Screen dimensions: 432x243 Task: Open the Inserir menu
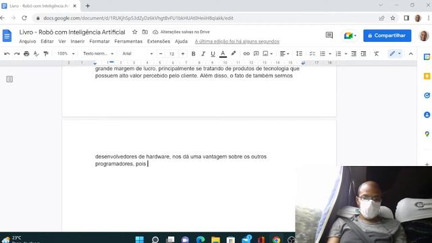click(78, 41)
